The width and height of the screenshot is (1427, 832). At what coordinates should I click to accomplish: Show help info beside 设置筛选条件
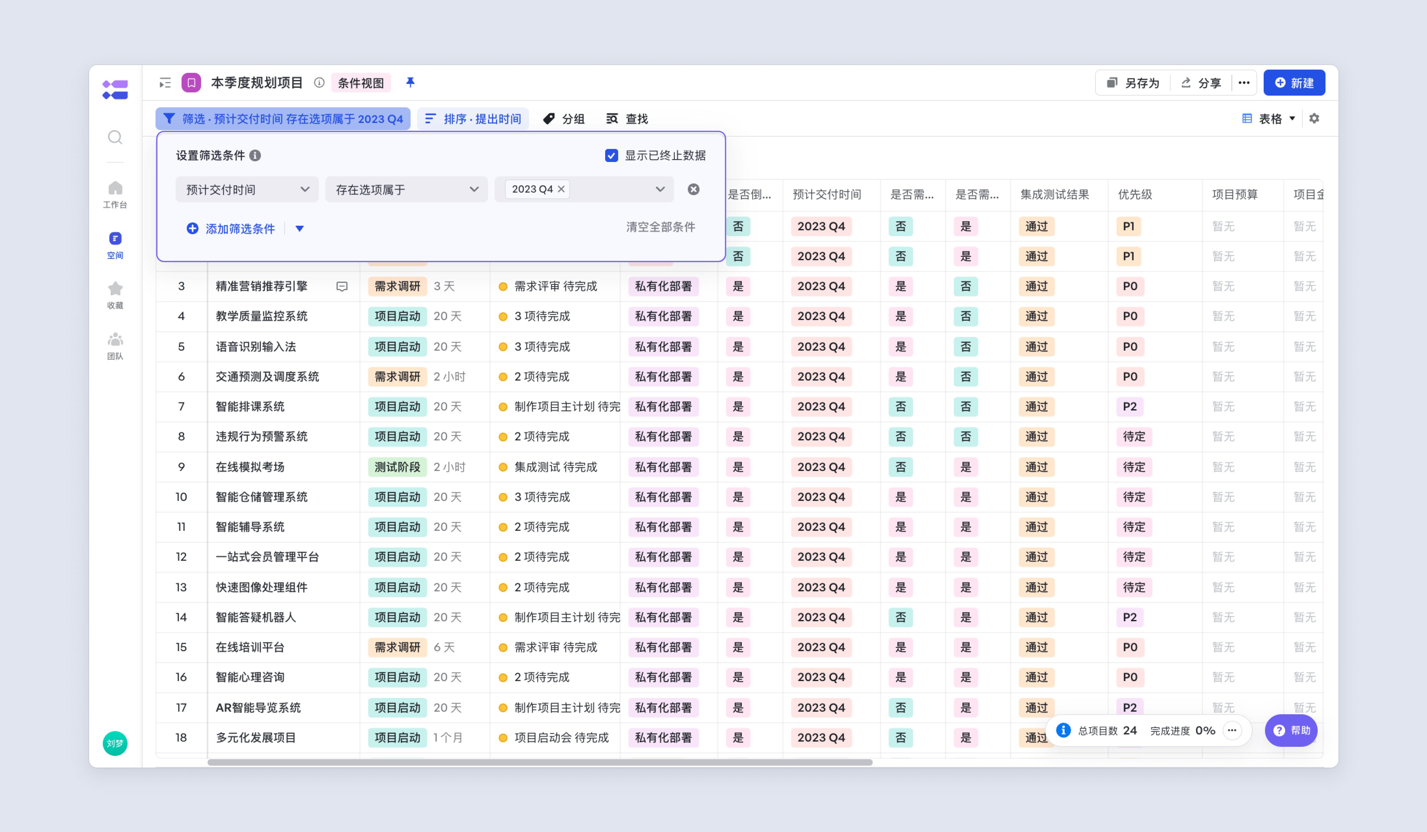(x=255, y=155)
